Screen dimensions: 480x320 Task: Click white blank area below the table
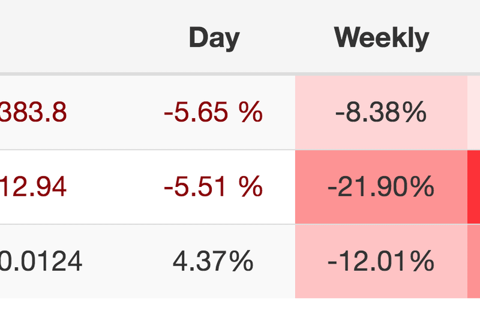tap(240, 309)
